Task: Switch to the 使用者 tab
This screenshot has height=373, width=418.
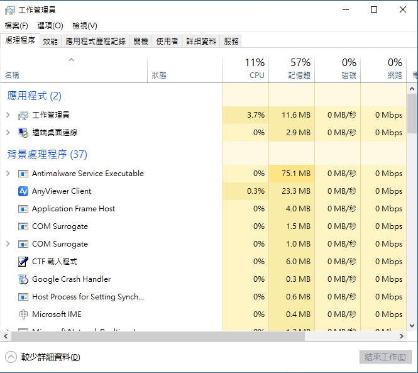Action: (167, 42)
